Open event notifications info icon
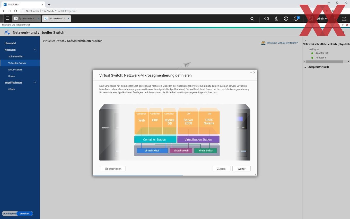 (x=296, y=19)
